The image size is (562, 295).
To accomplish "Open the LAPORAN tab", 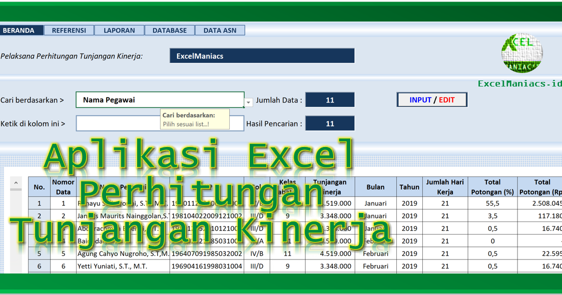I will [119, 30].
